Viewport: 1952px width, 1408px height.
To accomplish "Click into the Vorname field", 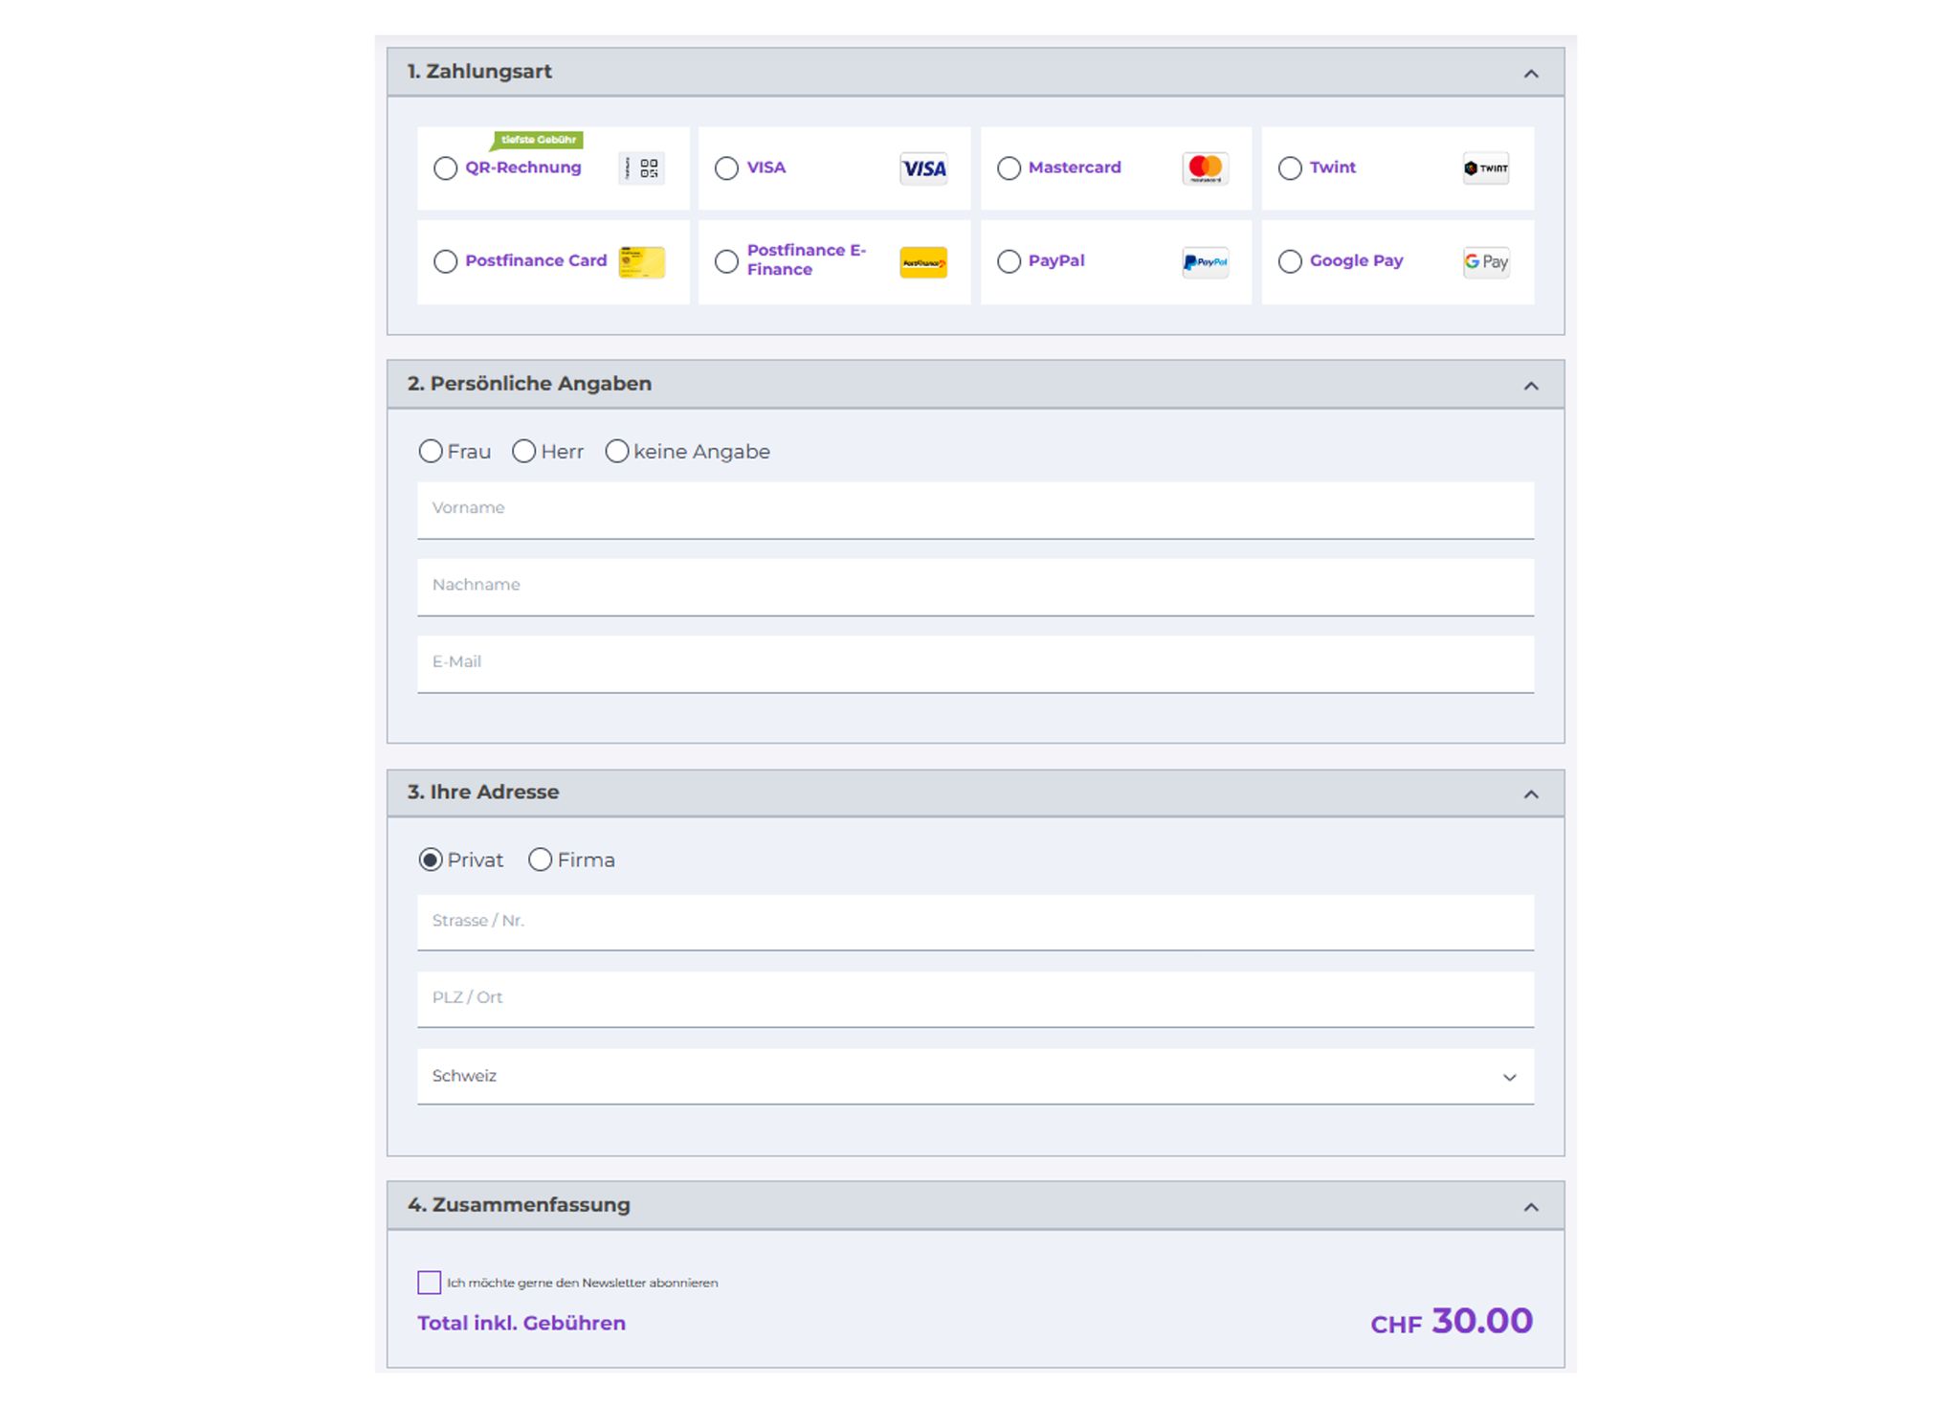I will click(x=975, y=509).
